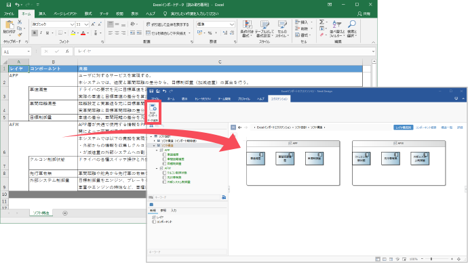468x263 pixels.
Task: Expand the formula bar chevron
Action: pyautogui.click(x=373, y=52)
